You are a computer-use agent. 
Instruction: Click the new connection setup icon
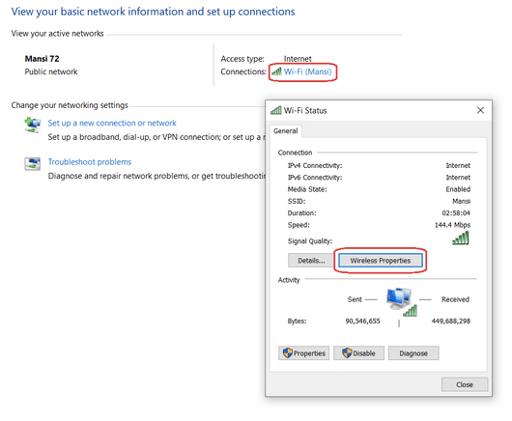(x=32, y=125)
